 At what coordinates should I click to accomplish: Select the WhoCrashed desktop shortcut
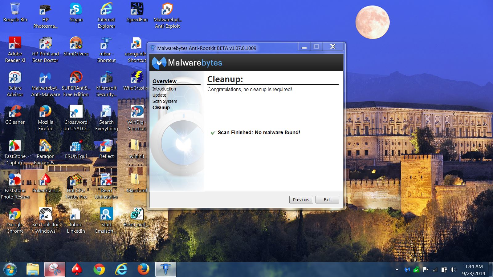point(135,81)
